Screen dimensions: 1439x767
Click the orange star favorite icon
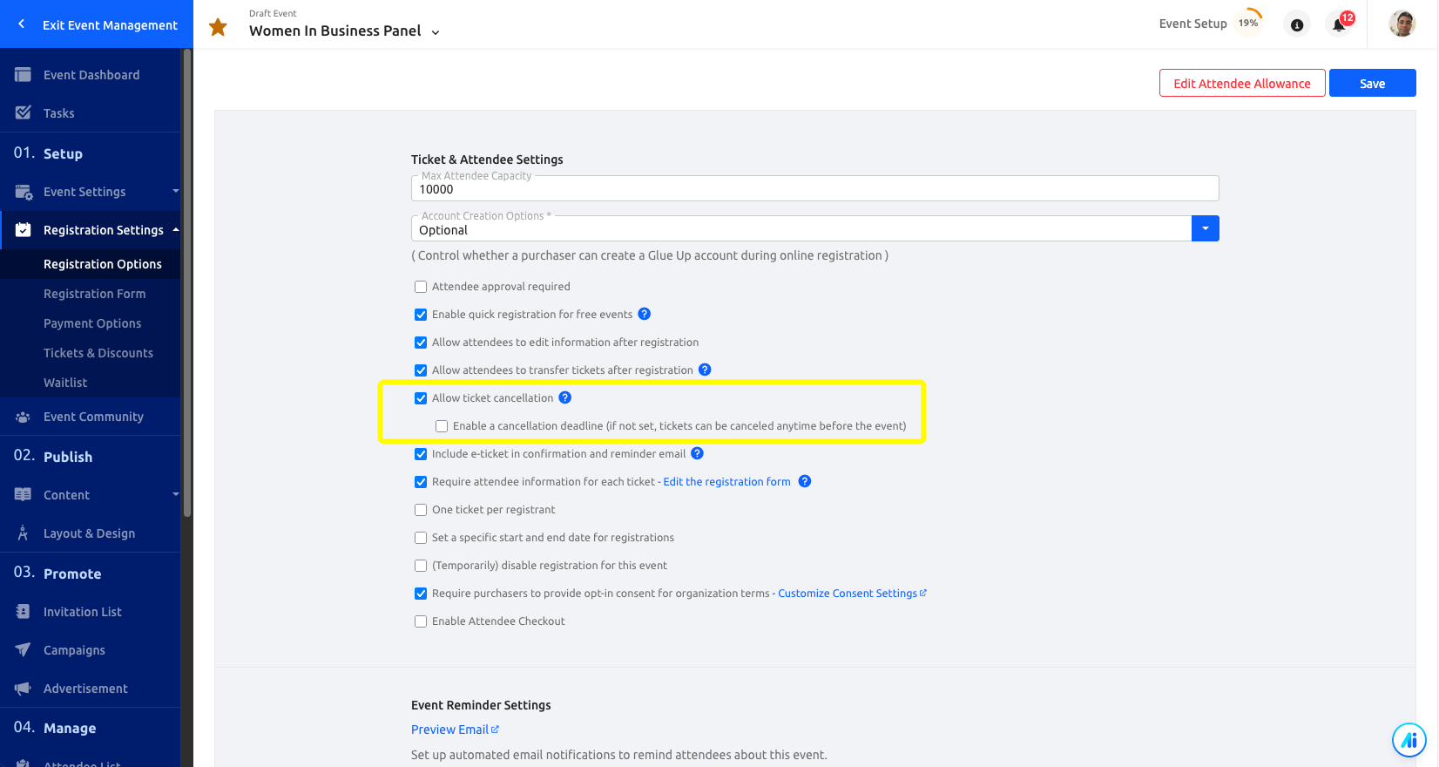pyautogui.click(x=218, y=27)
